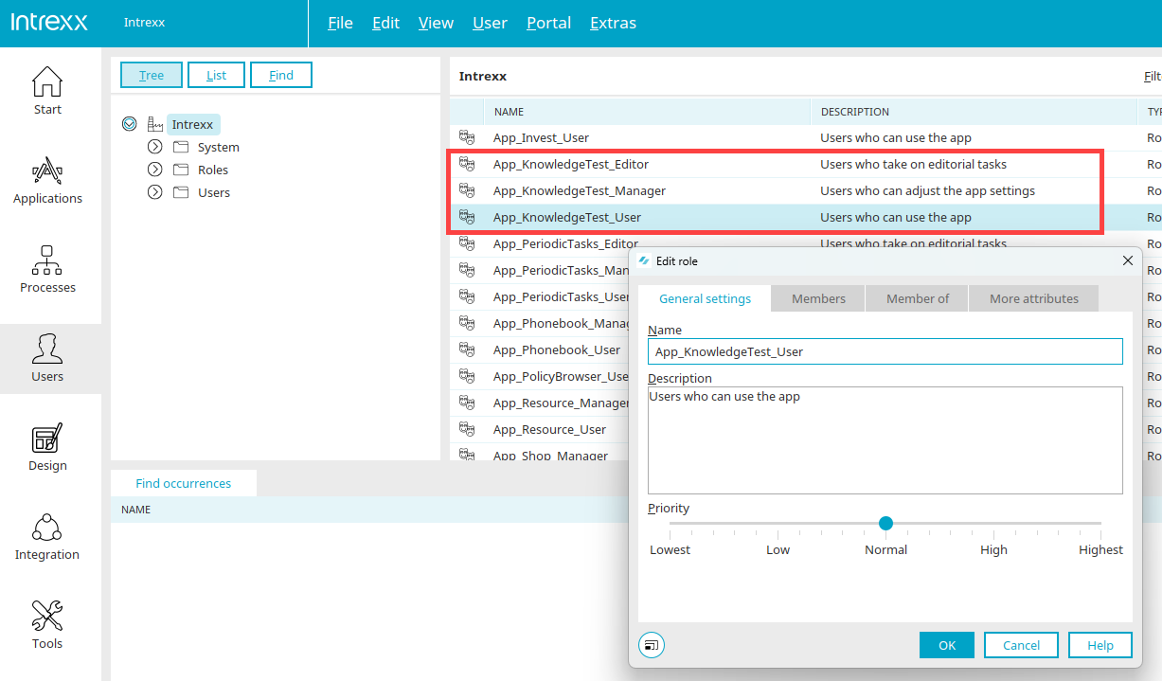This screenshot has height=681, width=1162.
Task: Sort by the NAME column header
Action: tap(647, 112)
